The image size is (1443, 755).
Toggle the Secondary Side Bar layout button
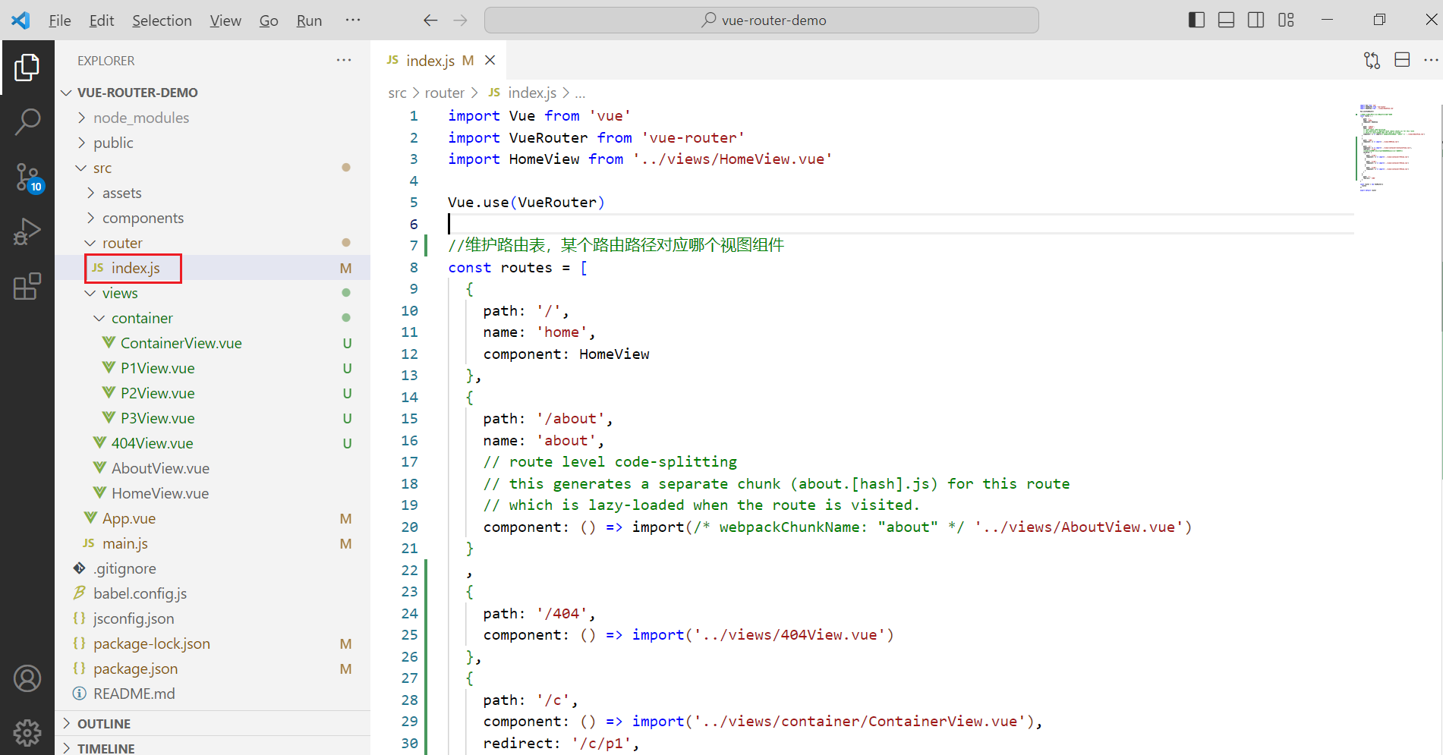1256,20
